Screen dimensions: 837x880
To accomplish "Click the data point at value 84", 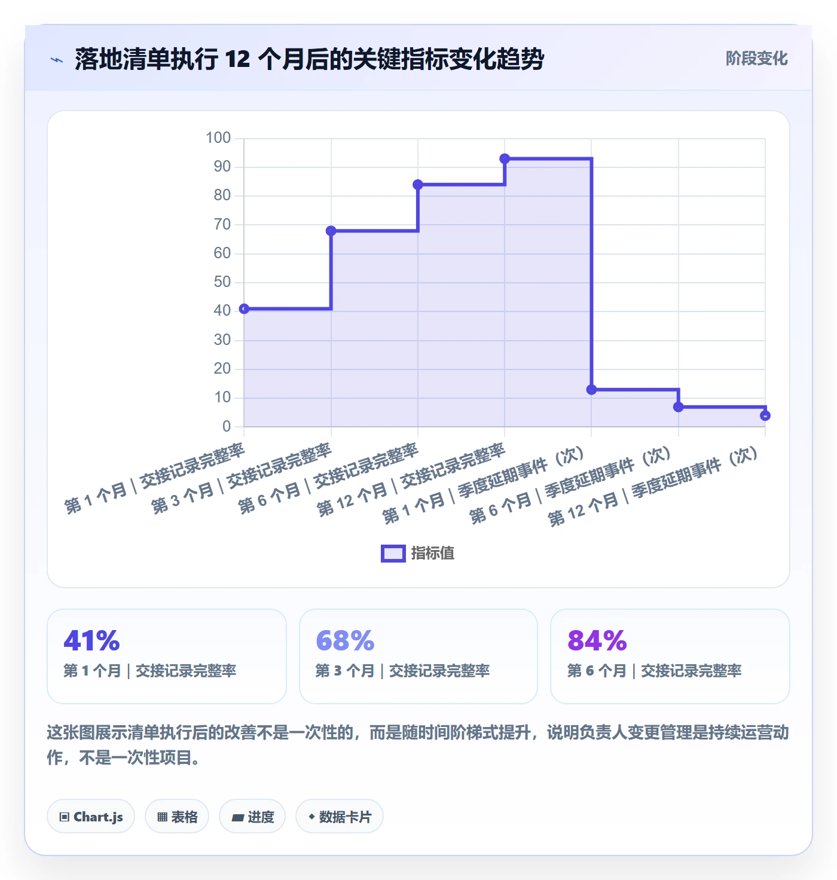I will coord(418,185).
